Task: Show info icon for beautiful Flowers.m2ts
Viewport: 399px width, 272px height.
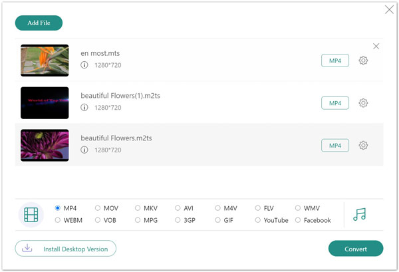Action: tap(84, 150)
